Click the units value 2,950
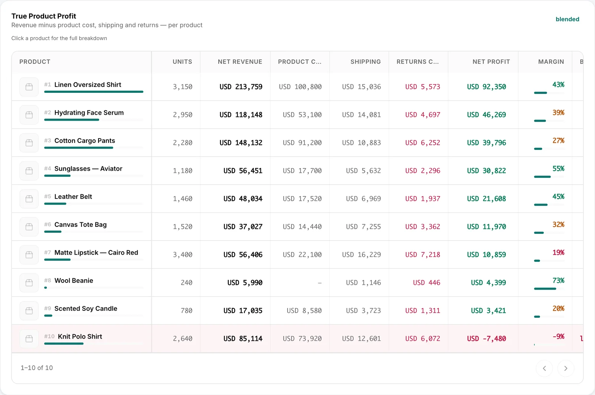Viewport: 595px width, 395px height. pos(183,115)
